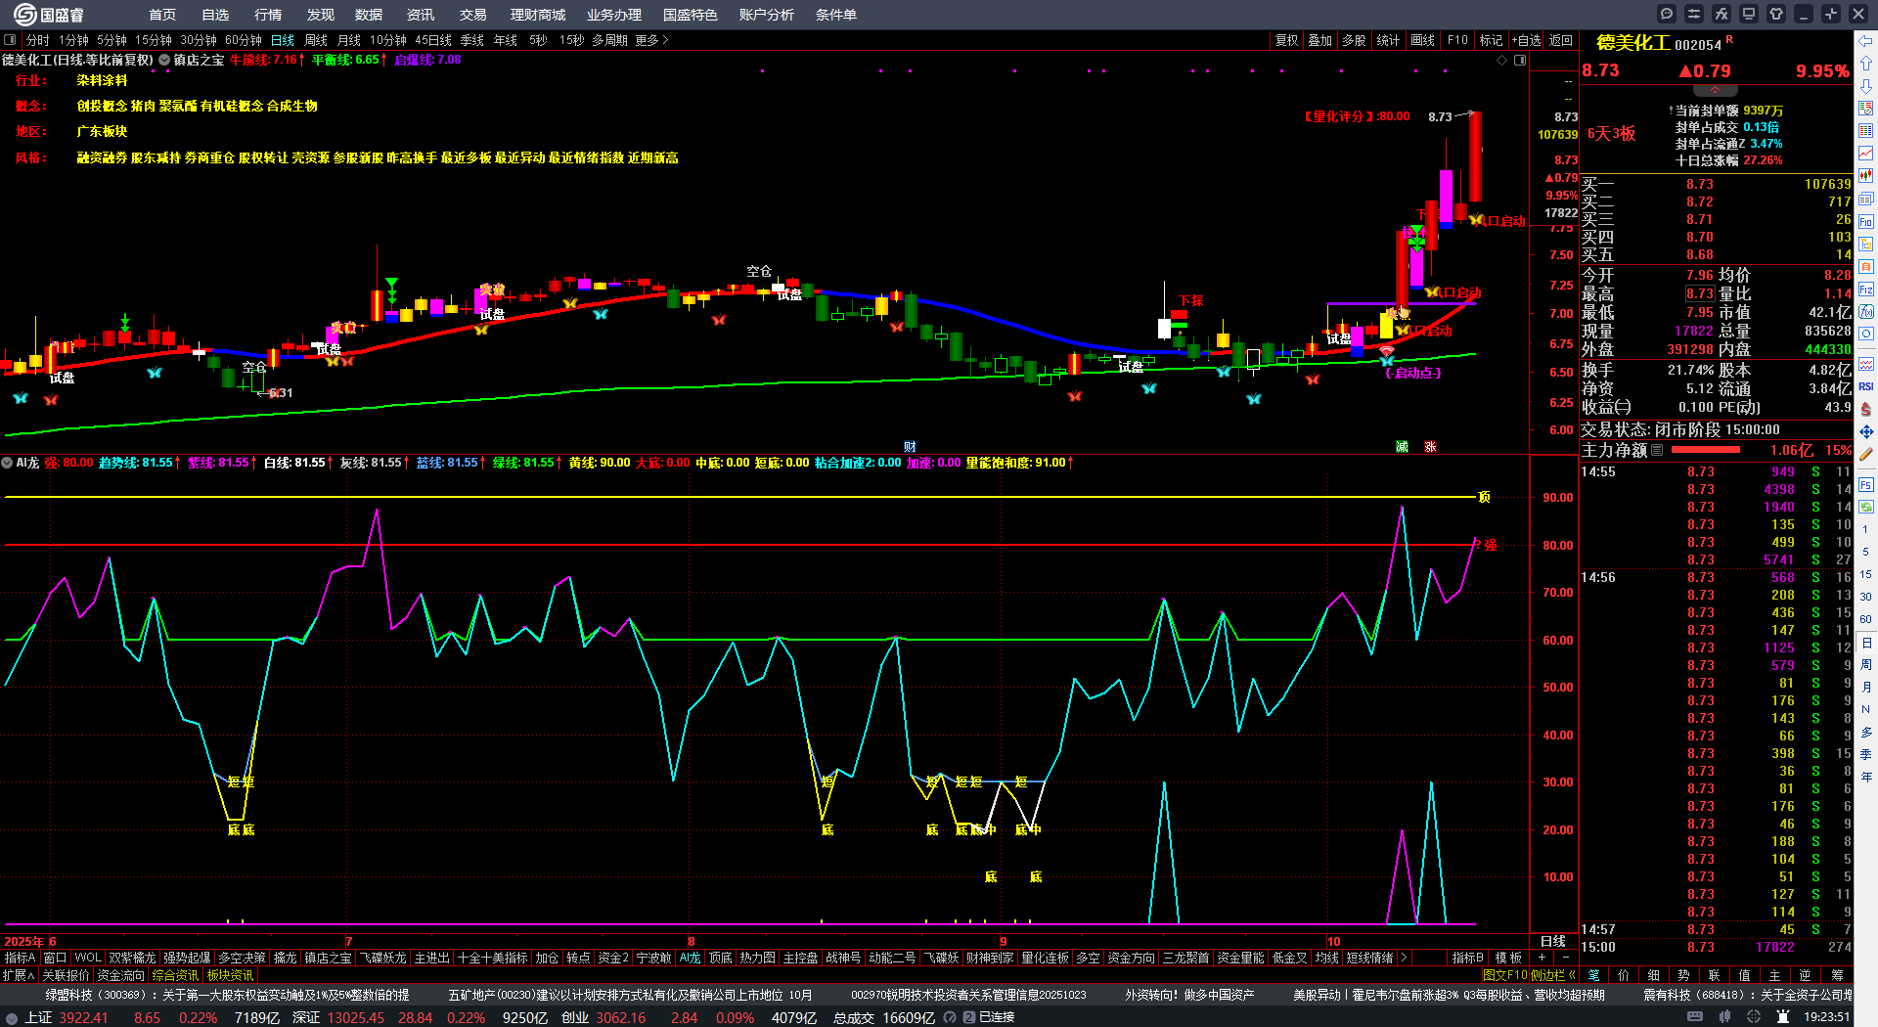Image resolution: width=1878 pixels, height=1027 pixels.
Task: Expand more indicator tabs arrow after 短线情绪
Action: (x=1404, y=958)
